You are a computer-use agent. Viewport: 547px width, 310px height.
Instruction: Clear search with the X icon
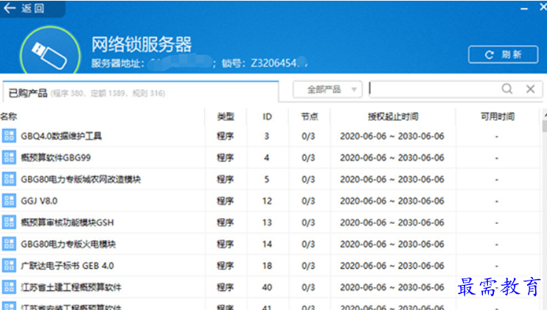pos(530,89)
